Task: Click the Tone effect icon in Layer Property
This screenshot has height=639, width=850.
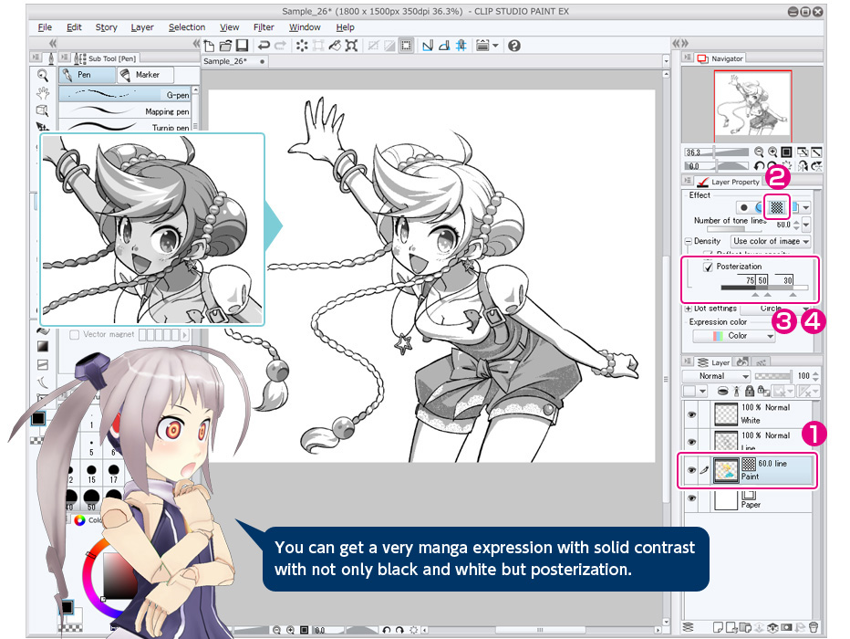Action: tap(777, 207)
